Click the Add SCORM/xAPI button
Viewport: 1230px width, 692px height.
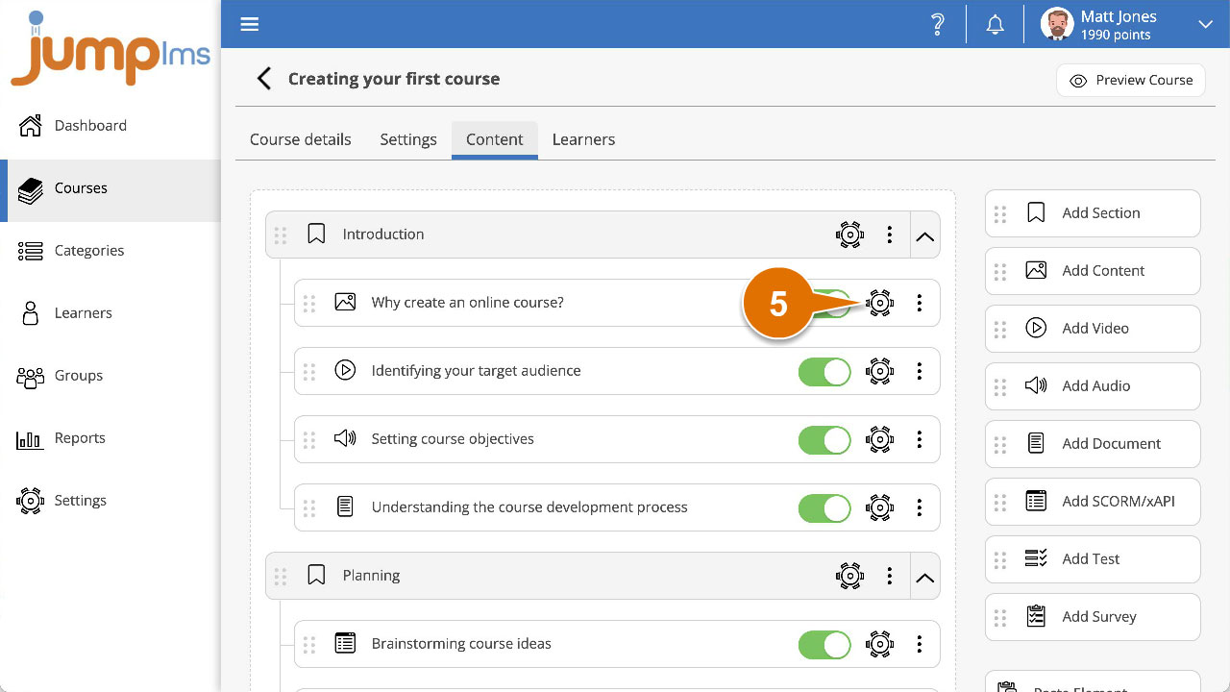(x=1093, y=502)
